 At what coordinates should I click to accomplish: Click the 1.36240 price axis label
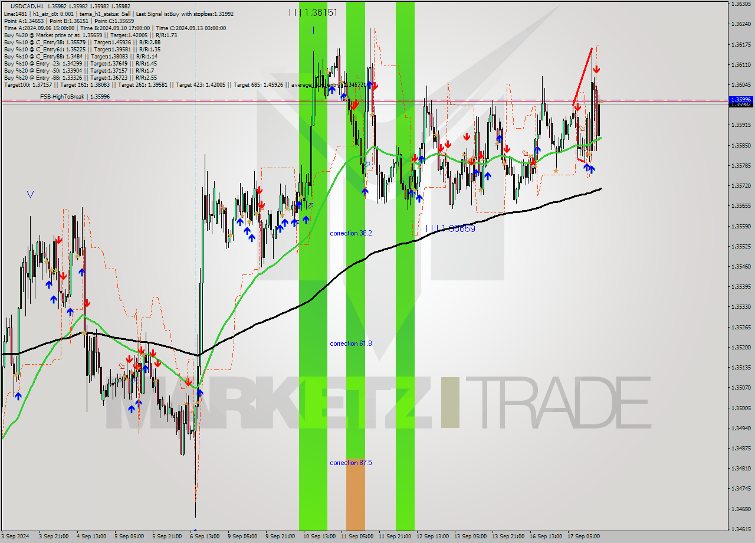pyautogui.click(x=741, y=24)
